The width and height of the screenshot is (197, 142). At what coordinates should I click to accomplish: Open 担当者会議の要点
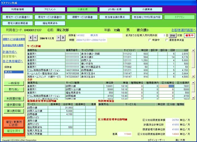click(115, 17)
